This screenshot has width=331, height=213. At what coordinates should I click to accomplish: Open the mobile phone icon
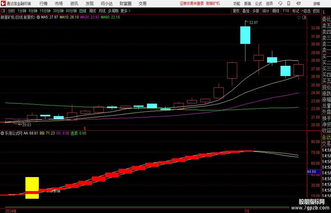289,3
